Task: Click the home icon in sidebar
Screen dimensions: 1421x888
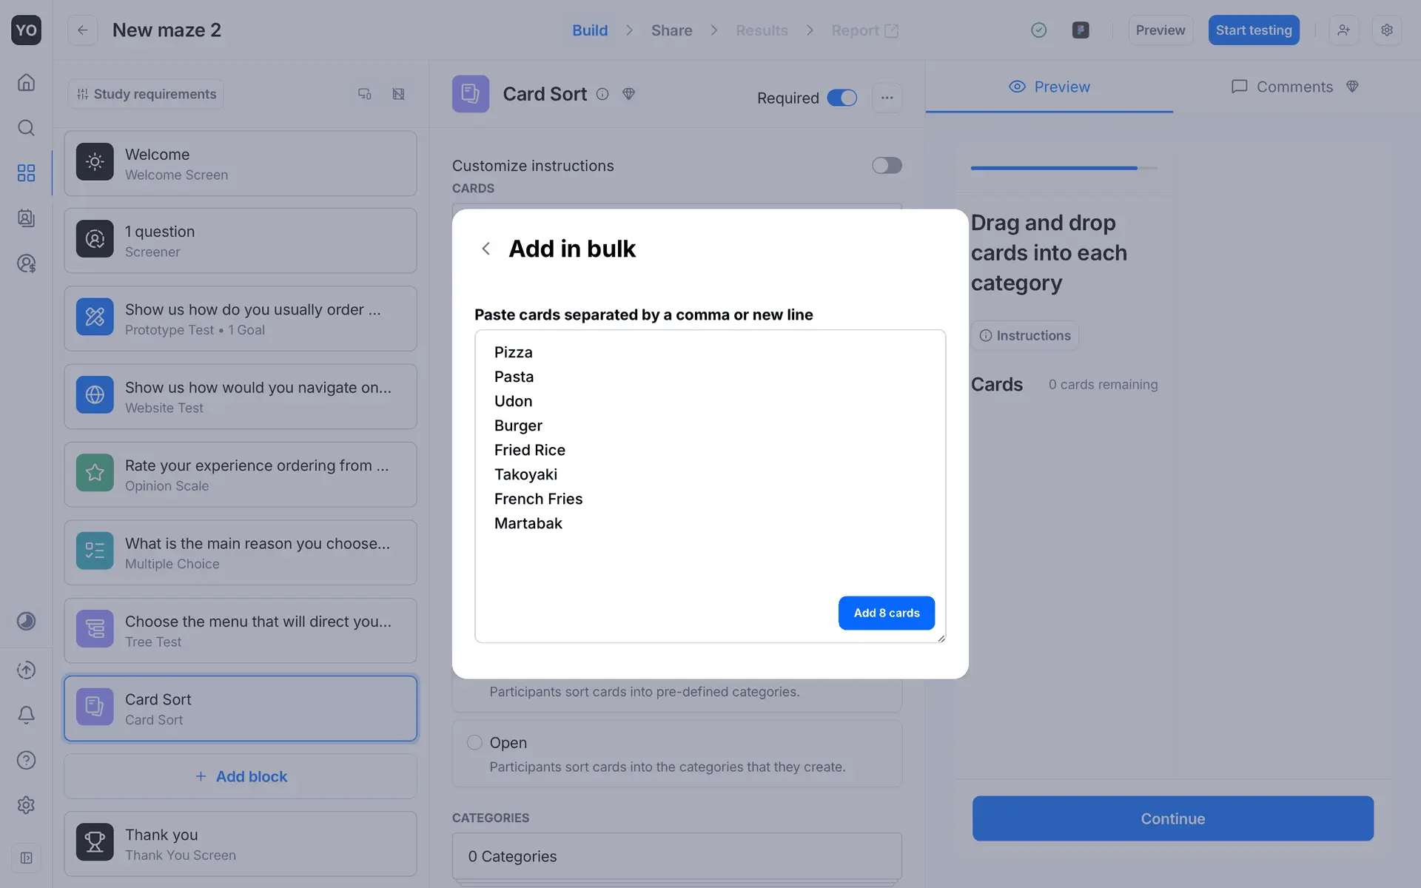Action: point(26,82)
